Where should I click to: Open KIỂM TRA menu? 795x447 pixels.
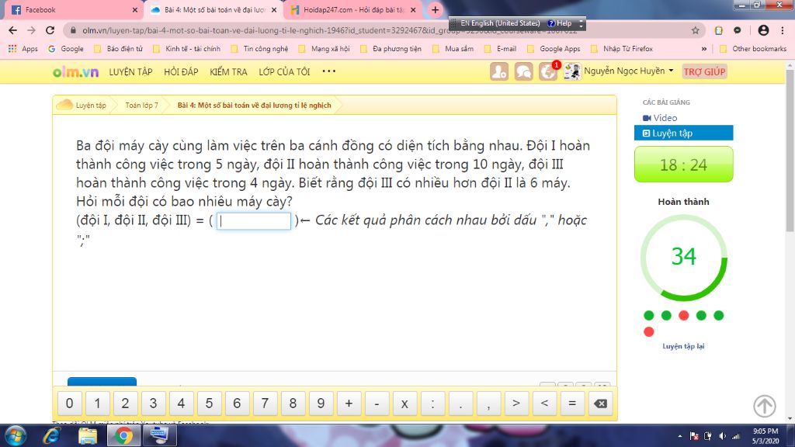(229, 72)
